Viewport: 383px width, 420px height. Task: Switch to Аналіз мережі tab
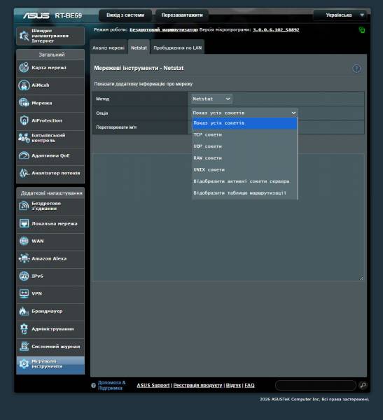tap(109, 48)
